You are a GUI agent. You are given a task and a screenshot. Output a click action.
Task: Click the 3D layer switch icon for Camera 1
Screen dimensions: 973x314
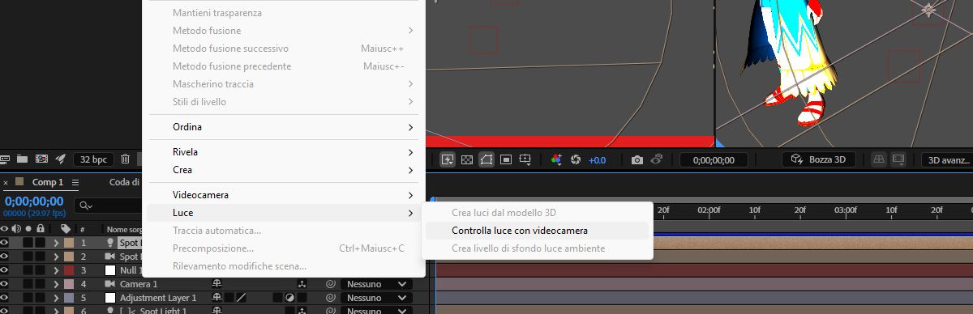(x=302, y=284)
